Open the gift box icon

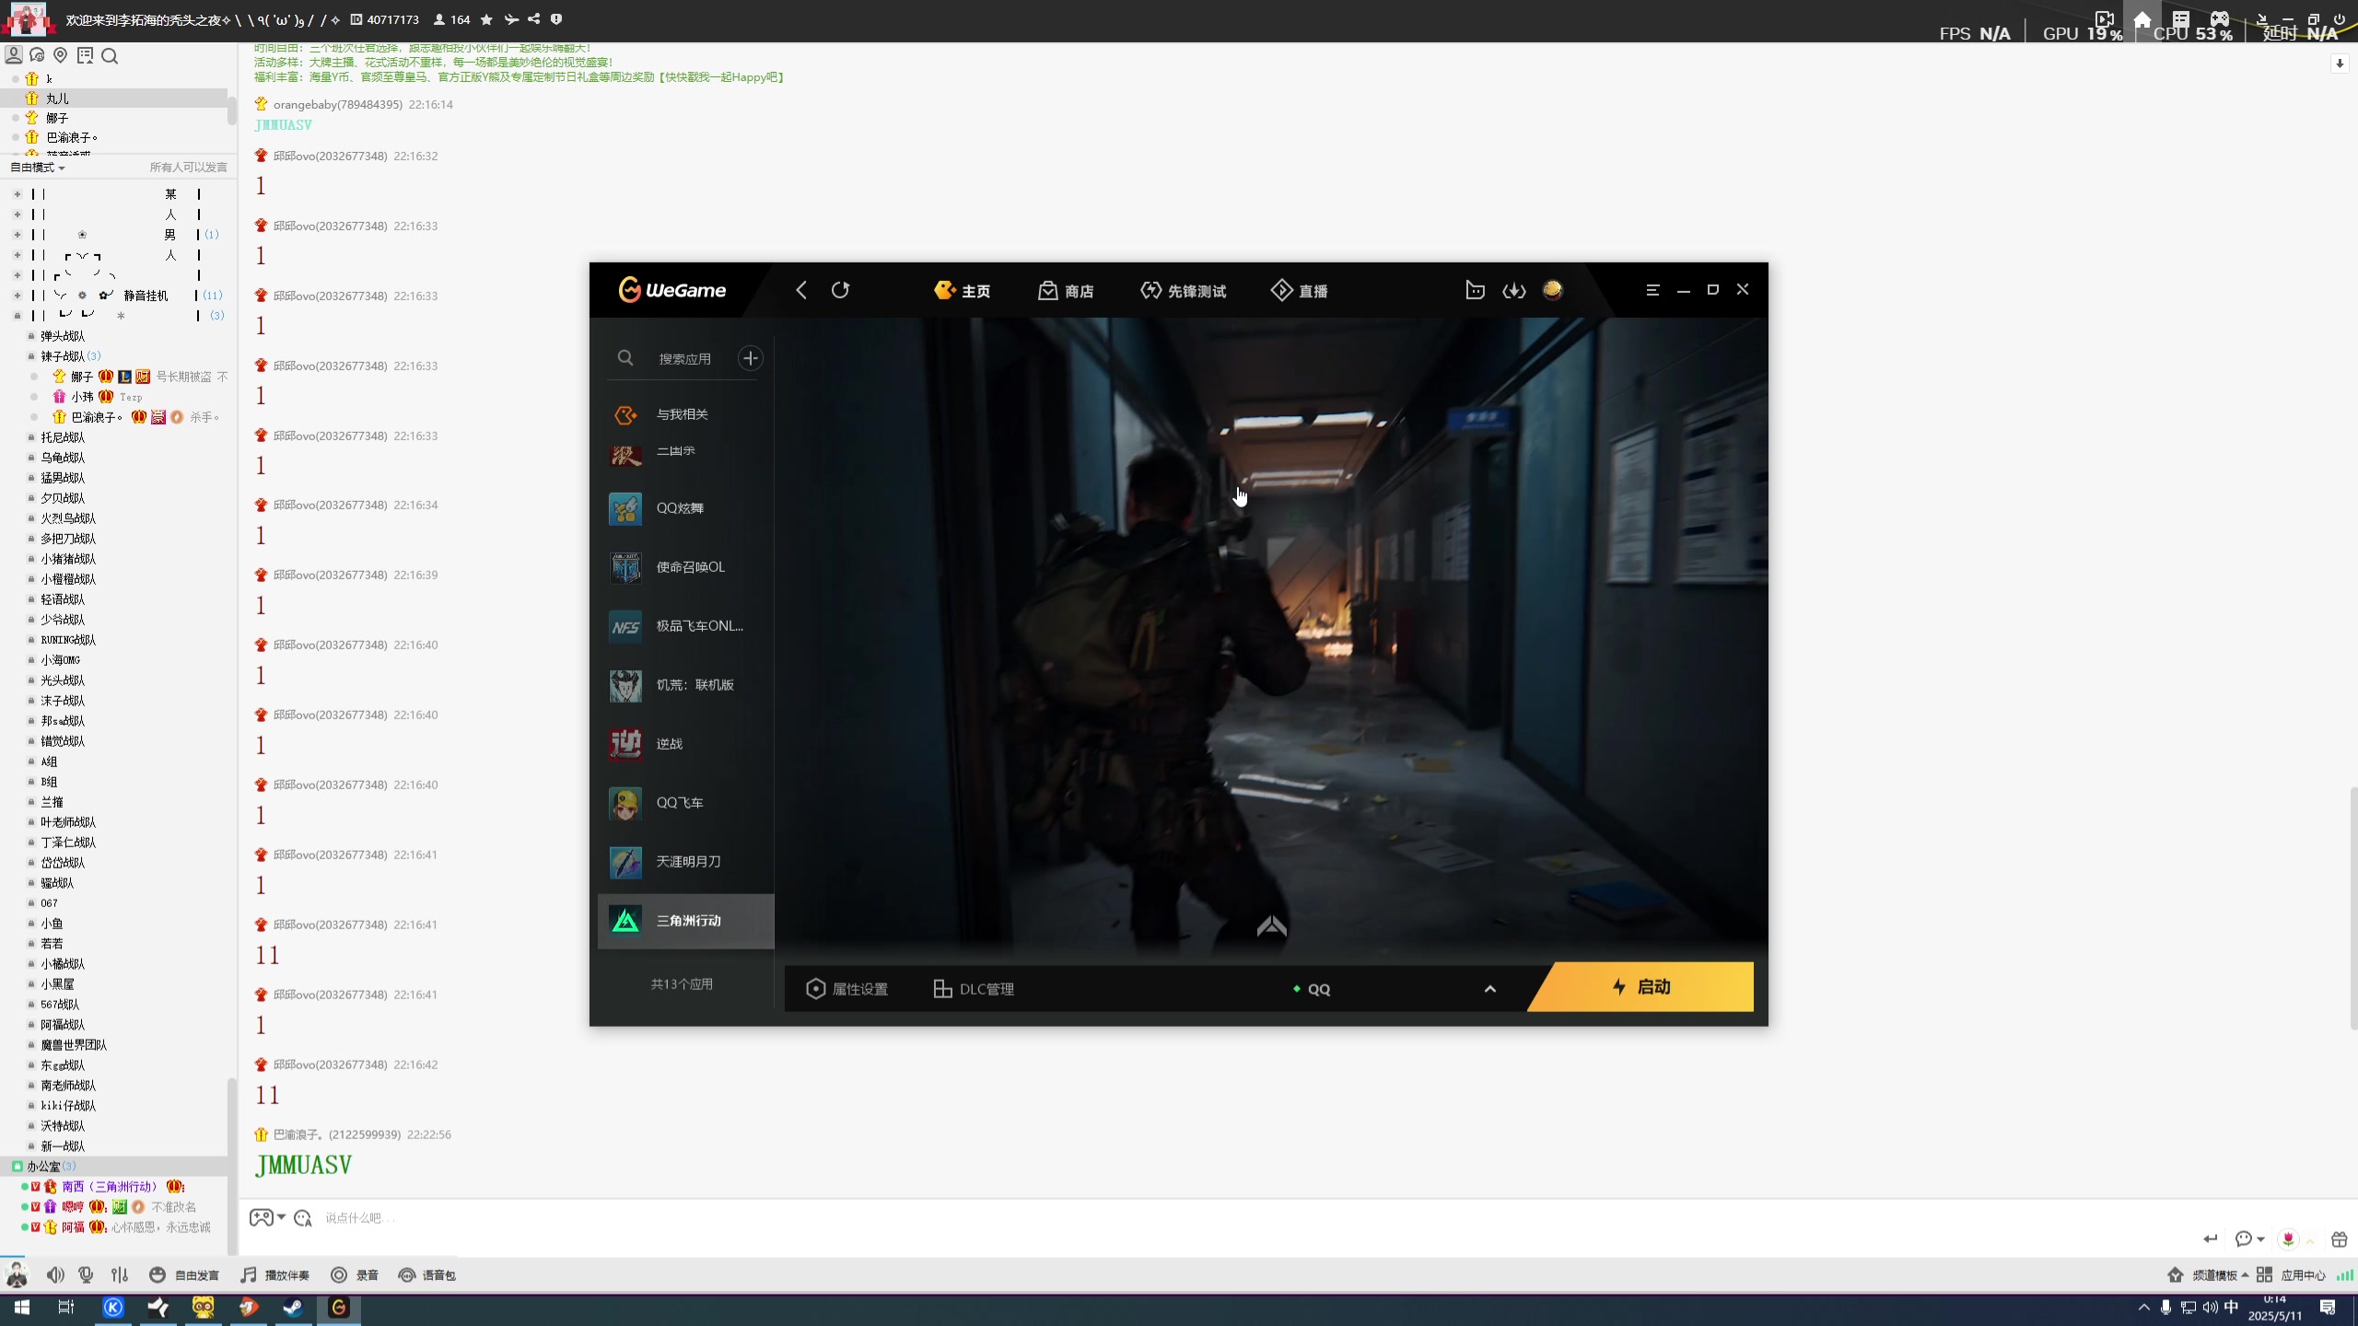[x=2340, y=1239]
